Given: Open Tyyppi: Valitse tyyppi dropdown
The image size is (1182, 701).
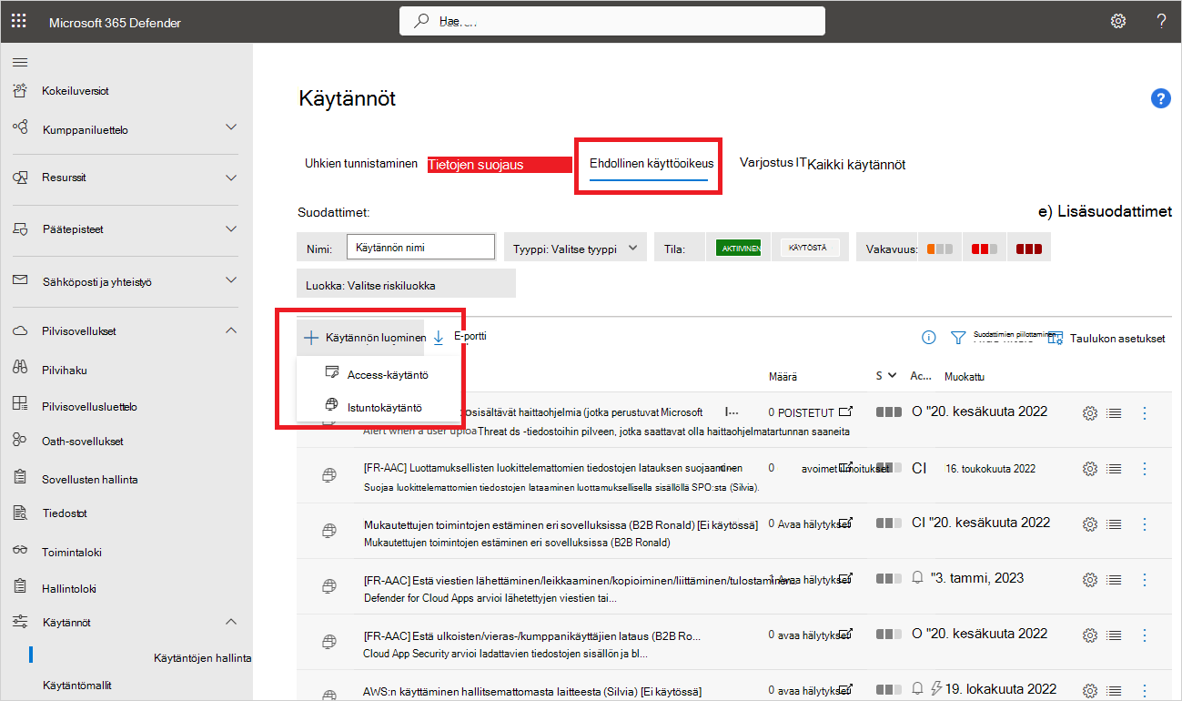Looking at the screenshot, I should (x=575, y=248).
